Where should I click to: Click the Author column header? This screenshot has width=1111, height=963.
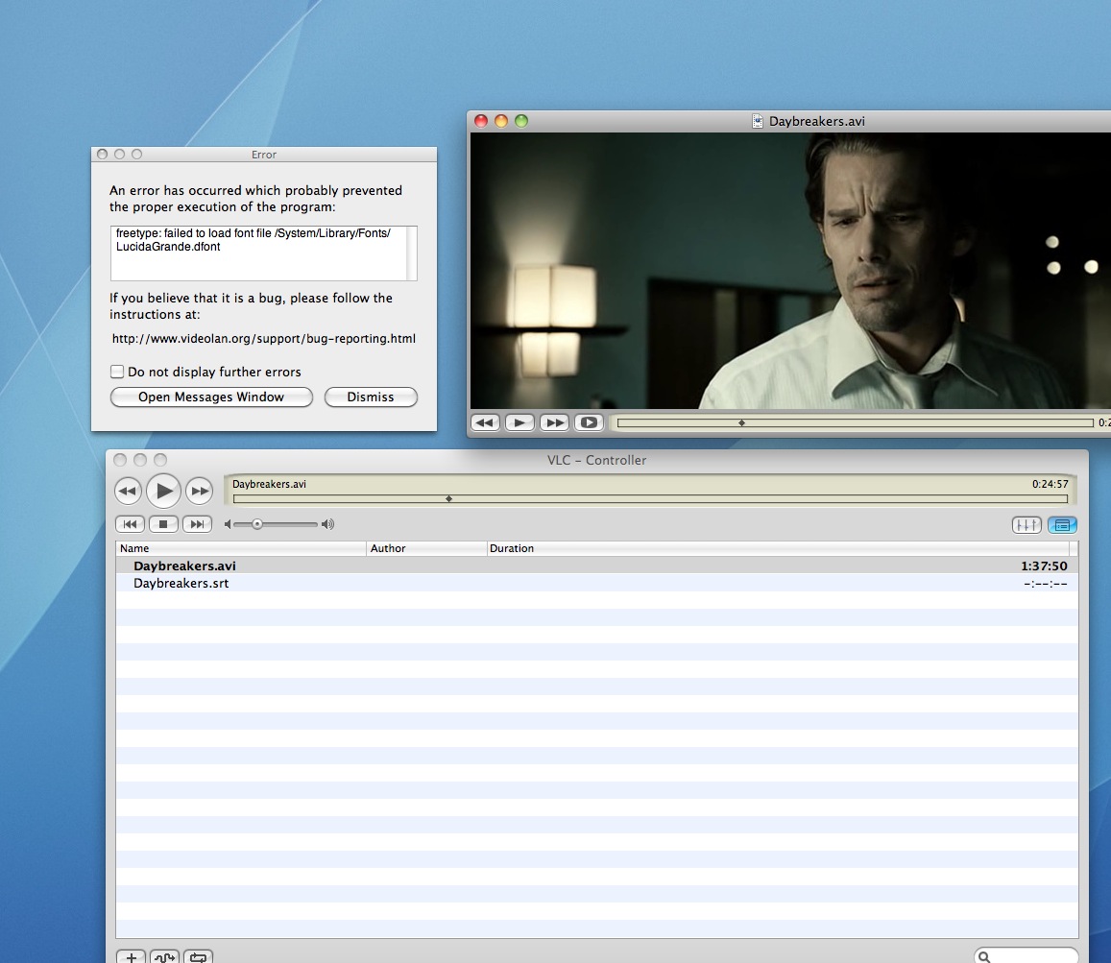click(x=426, y=548)
